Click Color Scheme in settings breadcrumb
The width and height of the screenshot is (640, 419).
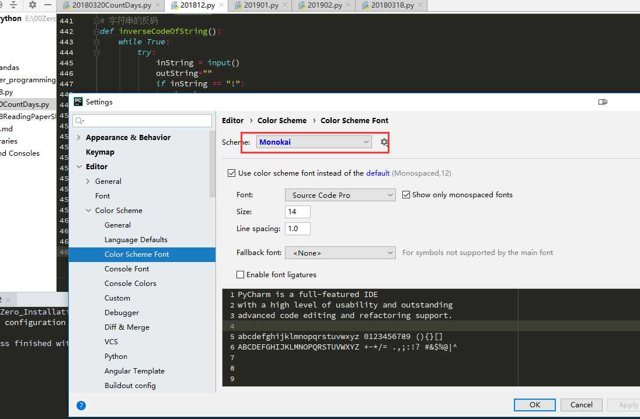281,120
